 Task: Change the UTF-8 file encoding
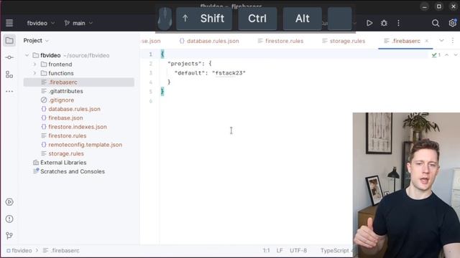coord(298,250)
